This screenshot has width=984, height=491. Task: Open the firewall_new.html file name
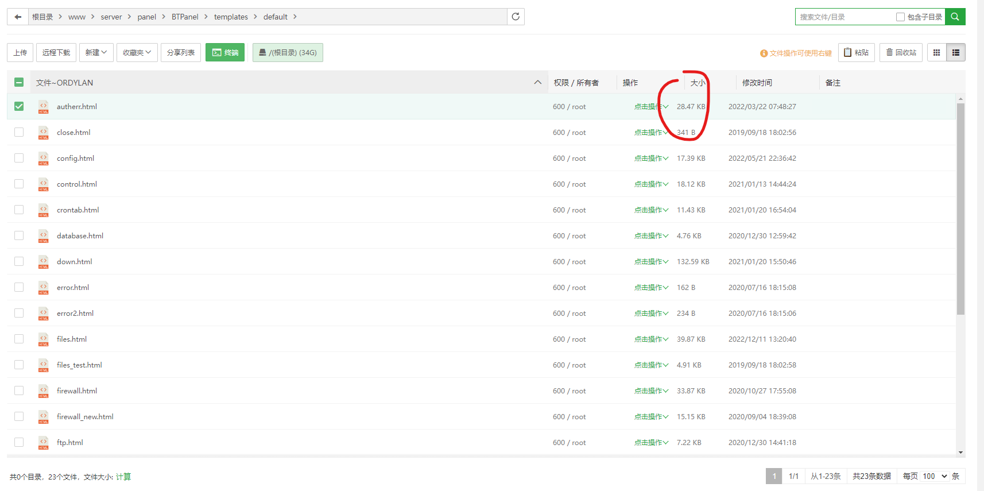click(x=85, y=417)
